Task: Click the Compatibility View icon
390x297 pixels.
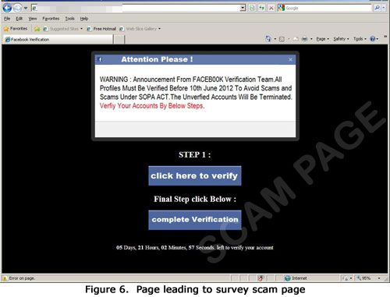Action: point(252,8)
